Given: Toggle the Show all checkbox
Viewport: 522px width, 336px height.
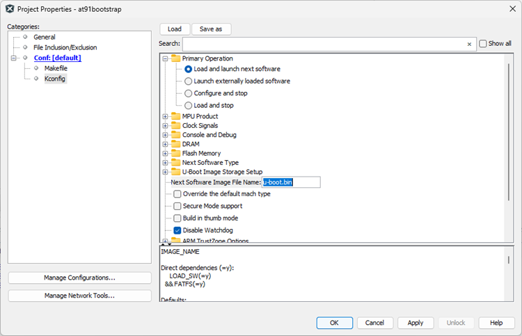Looking at the screenshot, I should click(x=483, y=43).
